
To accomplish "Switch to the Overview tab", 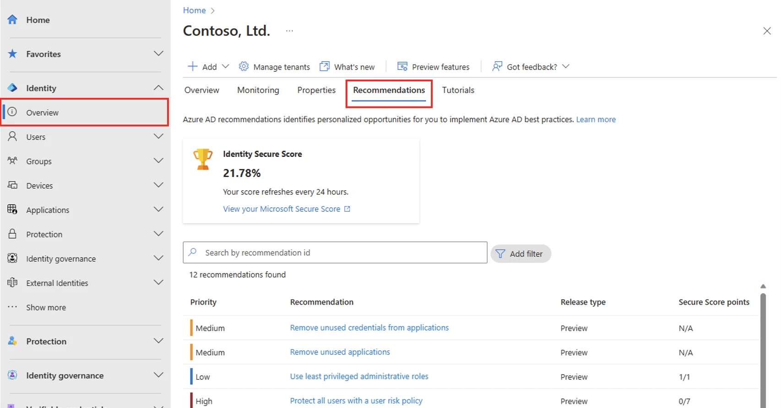I will [x=202, y=90].
